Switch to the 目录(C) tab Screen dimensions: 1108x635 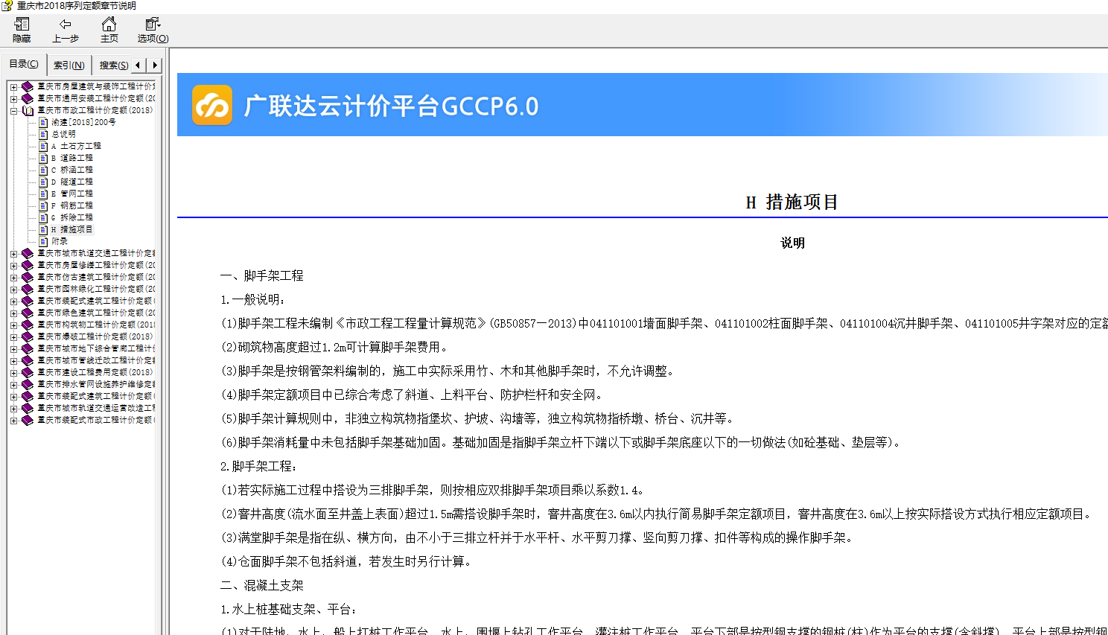(24, 65)
